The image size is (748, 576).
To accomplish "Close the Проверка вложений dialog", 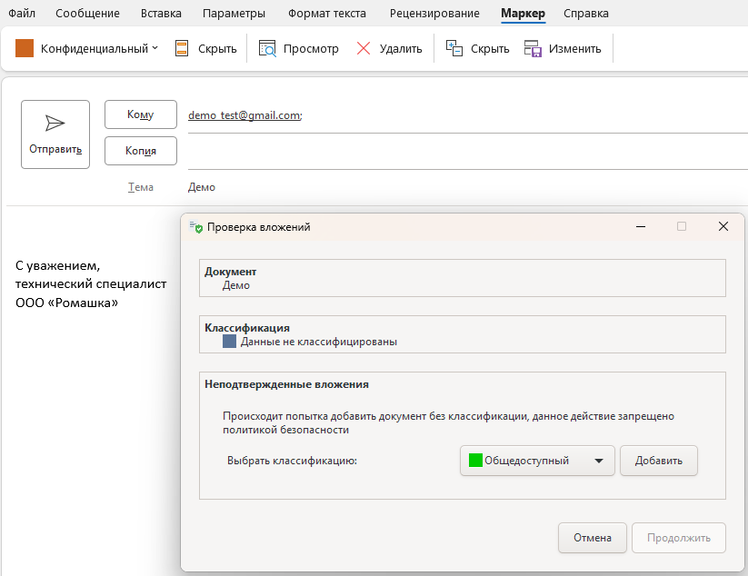I will pyautogui.click(x=723, y=226).
